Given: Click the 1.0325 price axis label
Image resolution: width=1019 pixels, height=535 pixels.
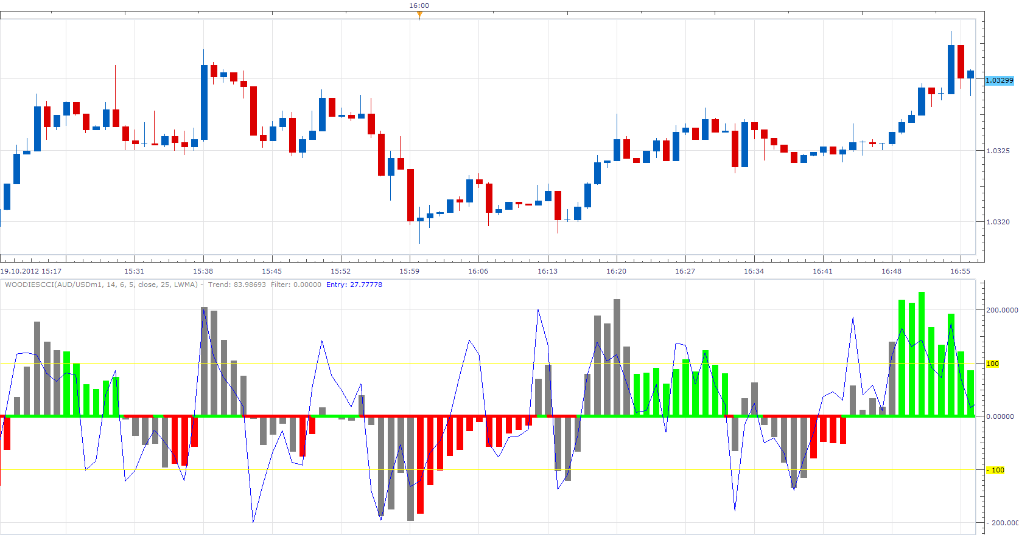Looking at the screenshot, I should pos(998,151).
